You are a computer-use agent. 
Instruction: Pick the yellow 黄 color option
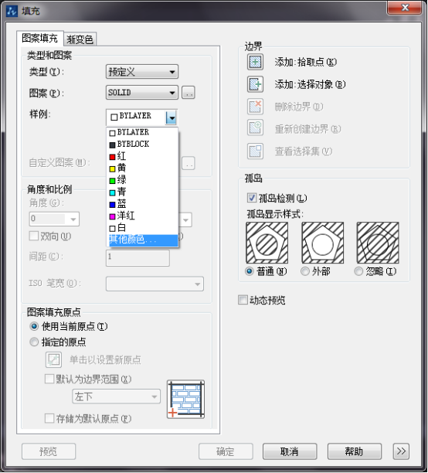pos(143,168)
